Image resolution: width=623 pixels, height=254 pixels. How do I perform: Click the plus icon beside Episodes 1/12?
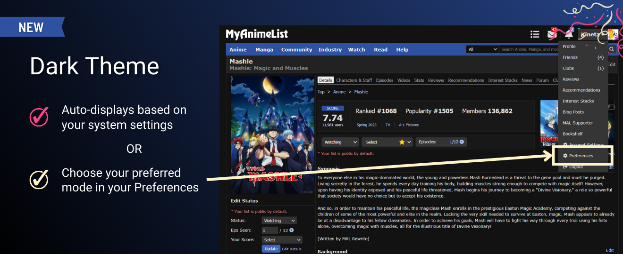coord(462,142)
